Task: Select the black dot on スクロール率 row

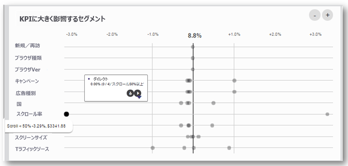Action: point(67,114)
